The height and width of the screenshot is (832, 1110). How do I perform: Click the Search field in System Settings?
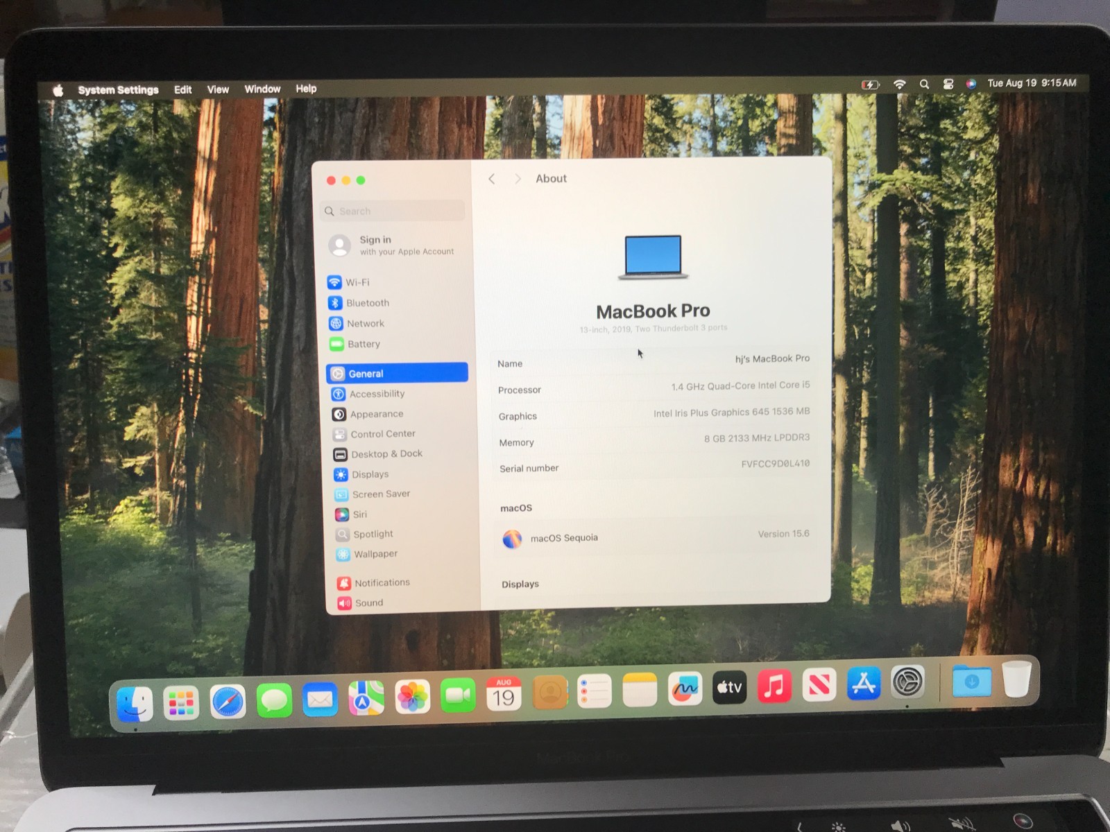coord(392,211)
